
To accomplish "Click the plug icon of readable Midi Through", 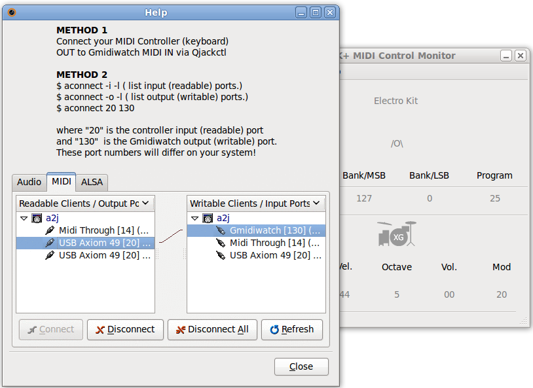I will pyautogui.click(x=50, y=230).
